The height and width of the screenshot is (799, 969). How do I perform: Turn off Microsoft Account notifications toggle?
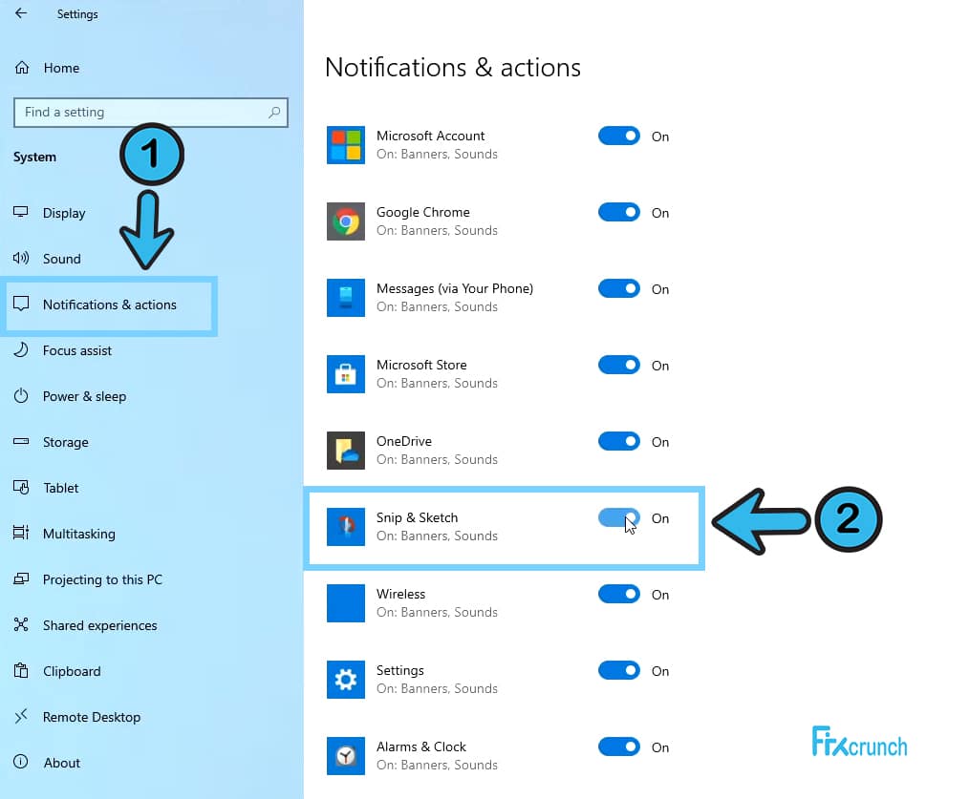[618, 136]
